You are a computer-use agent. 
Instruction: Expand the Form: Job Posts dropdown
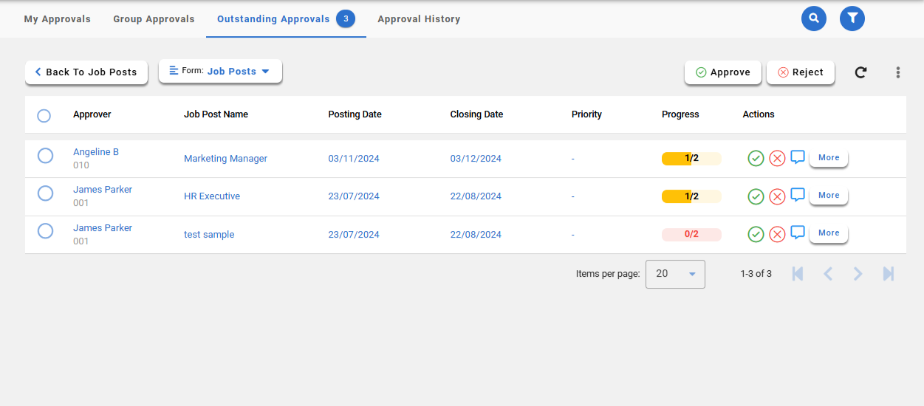pyautogui.click(x=220, y=72)
